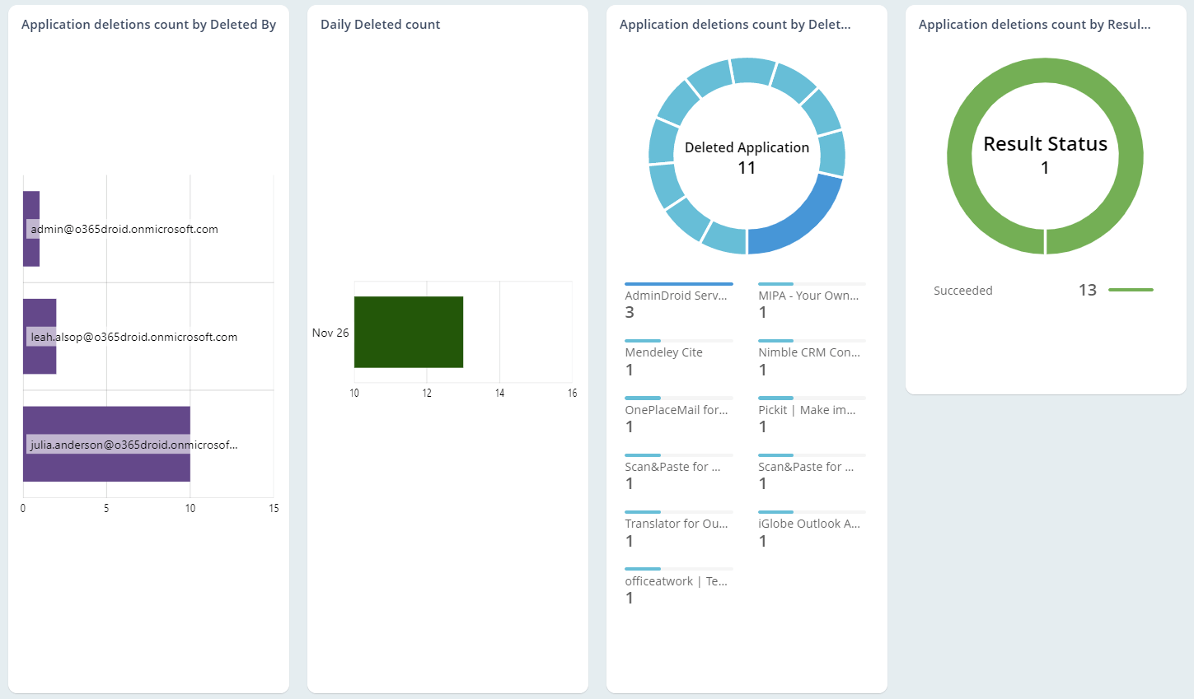Click the Result Status center label
This screenshot has width=1194, height=699.
coord(1045,144)
